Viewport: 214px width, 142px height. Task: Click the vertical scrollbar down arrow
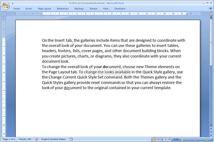point(211,125)
